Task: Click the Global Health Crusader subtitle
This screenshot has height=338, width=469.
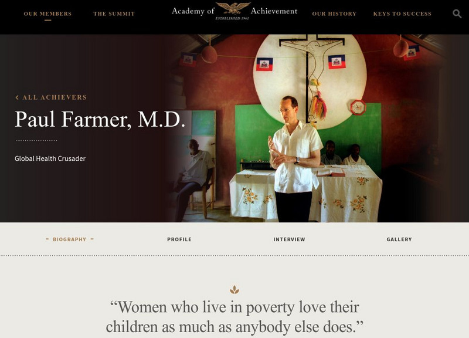Action: (x=50, y=158)
